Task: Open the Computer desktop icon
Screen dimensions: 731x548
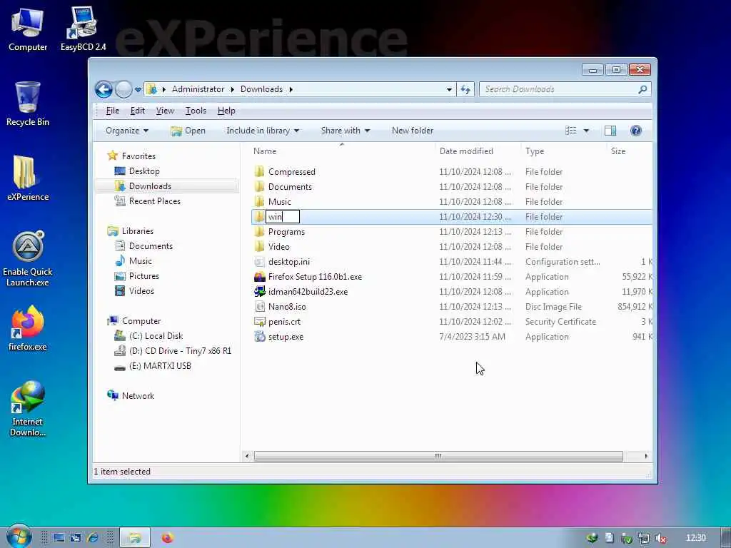Action: (28, 29)
